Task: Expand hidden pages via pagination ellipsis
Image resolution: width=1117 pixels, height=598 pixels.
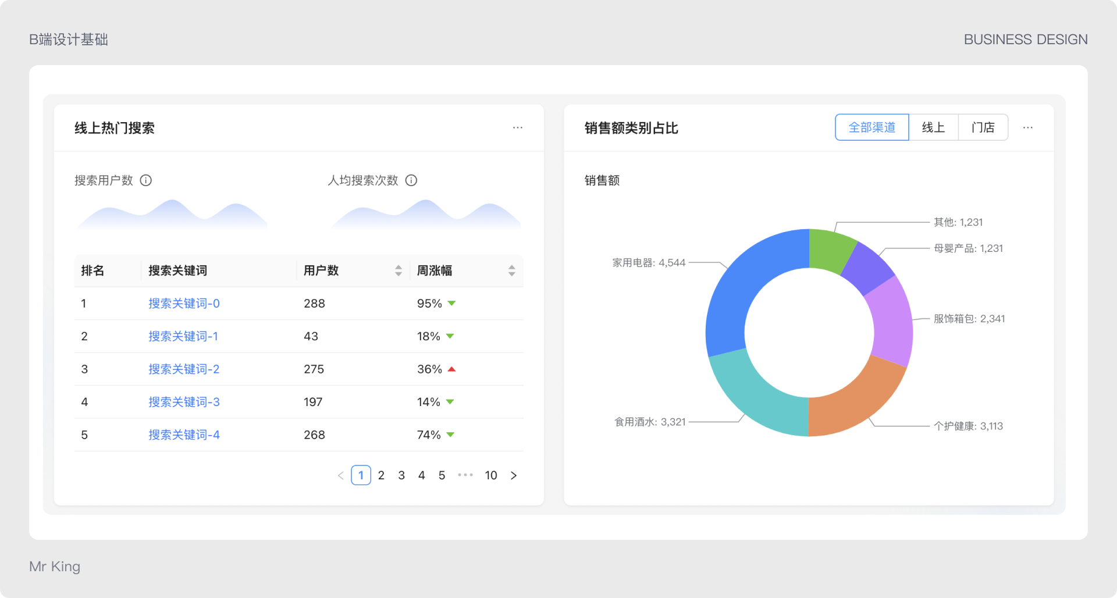Action: coord(465,475)
